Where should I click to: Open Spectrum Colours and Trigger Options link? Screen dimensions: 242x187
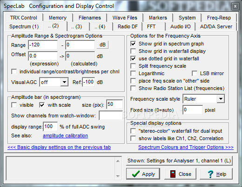coord(186,147)
